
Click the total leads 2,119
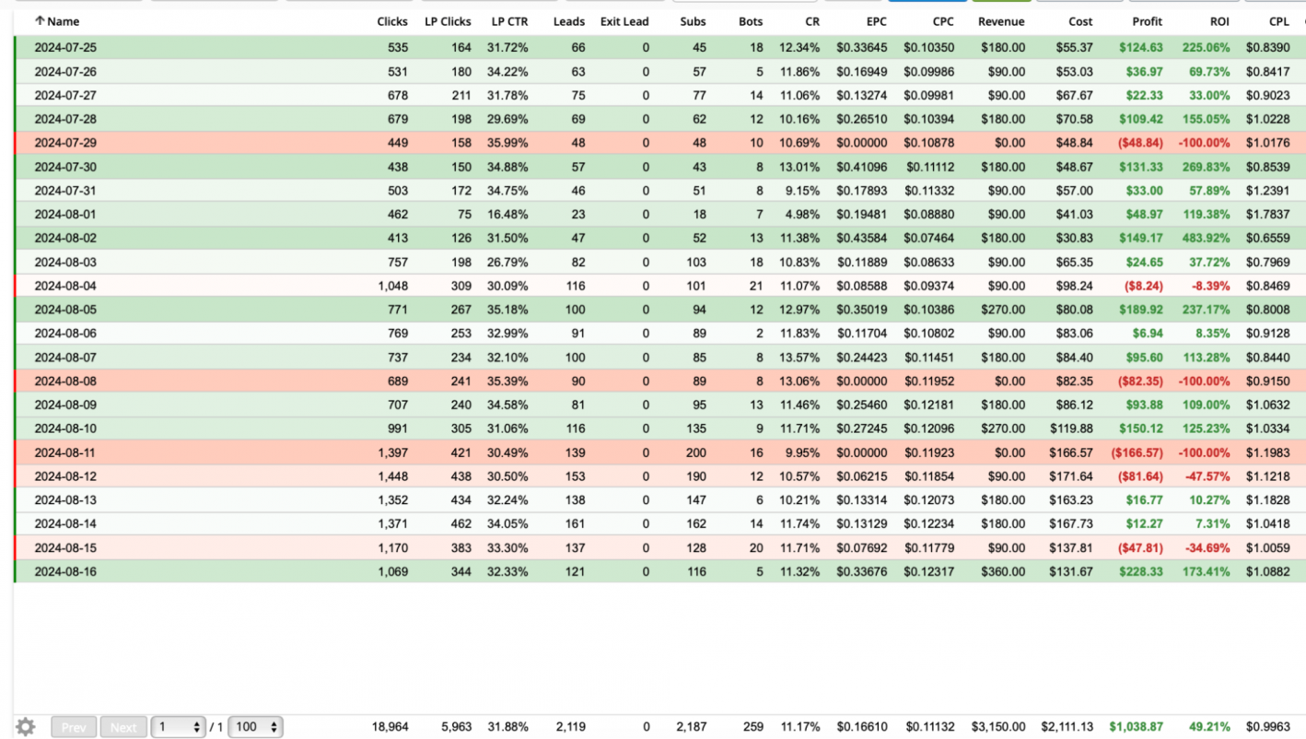[x=570, y=727]
